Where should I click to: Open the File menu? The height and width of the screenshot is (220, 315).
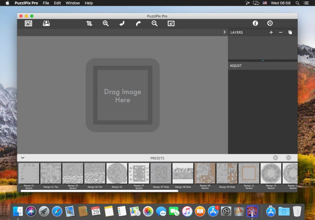[x=46, y=3]
